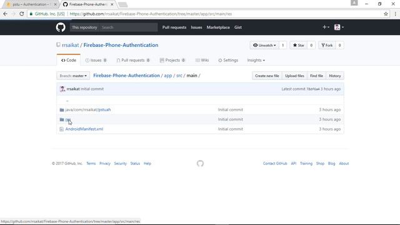Open commit History
The image size is (400, 225).
pyautogui.click(x=335, y=76)
